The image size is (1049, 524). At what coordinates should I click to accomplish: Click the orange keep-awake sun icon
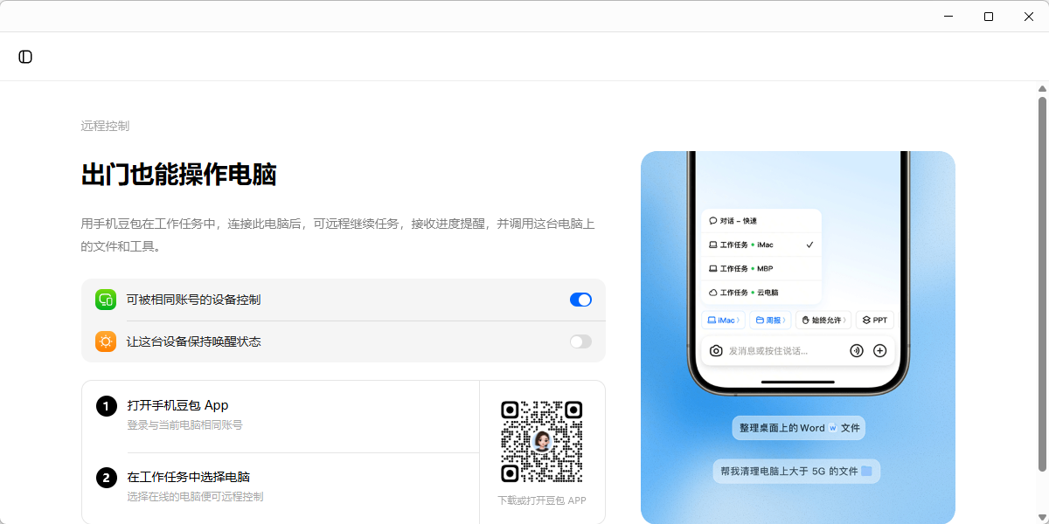pos(106,341)
